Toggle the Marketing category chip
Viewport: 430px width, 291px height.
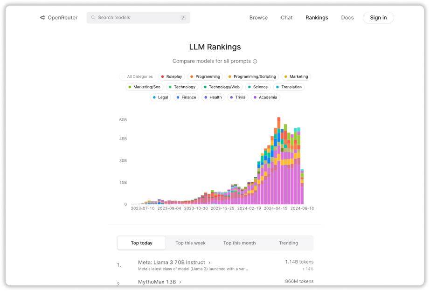(x=296, y=76)
